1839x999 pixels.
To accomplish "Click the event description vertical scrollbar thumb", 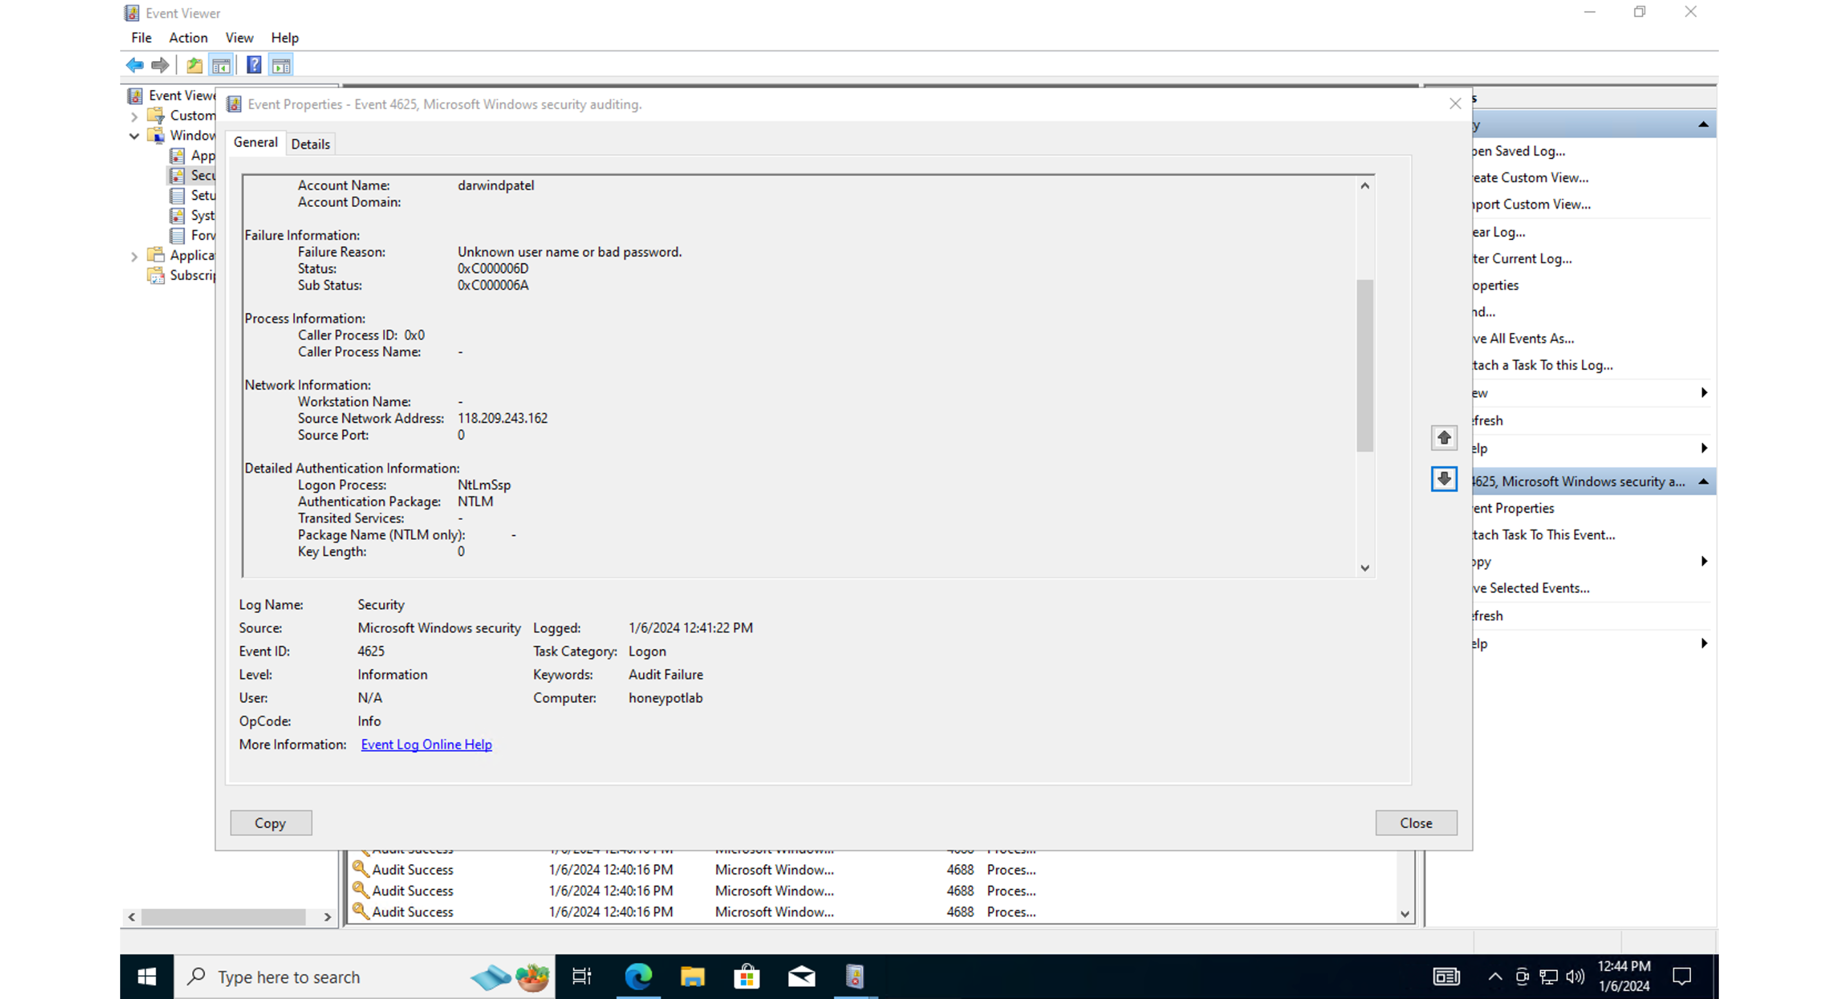I will click(1364, 364).
